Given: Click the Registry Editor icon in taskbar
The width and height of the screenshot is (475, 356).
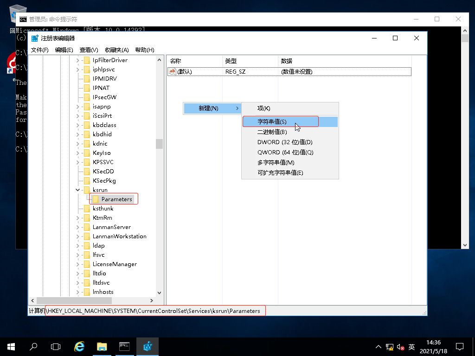Looking at the screenshot, I should click(x=148, y=346).
